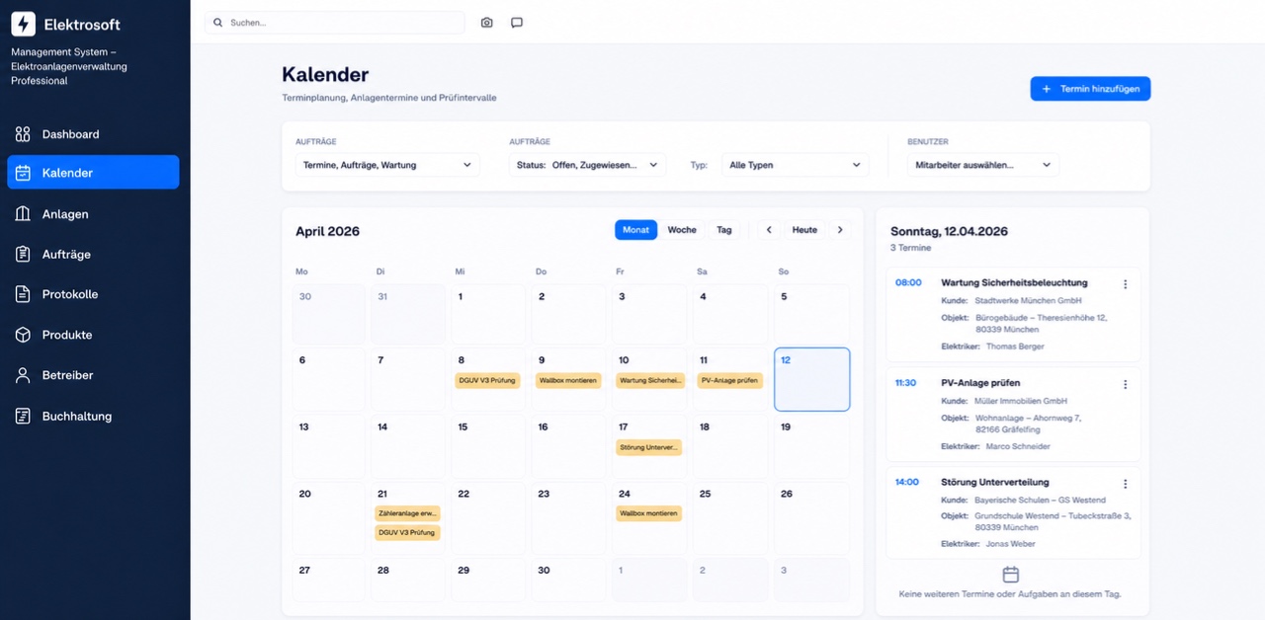Switch to Woche view
Screen dimensions: 1265x620
(x=682, y=230)
